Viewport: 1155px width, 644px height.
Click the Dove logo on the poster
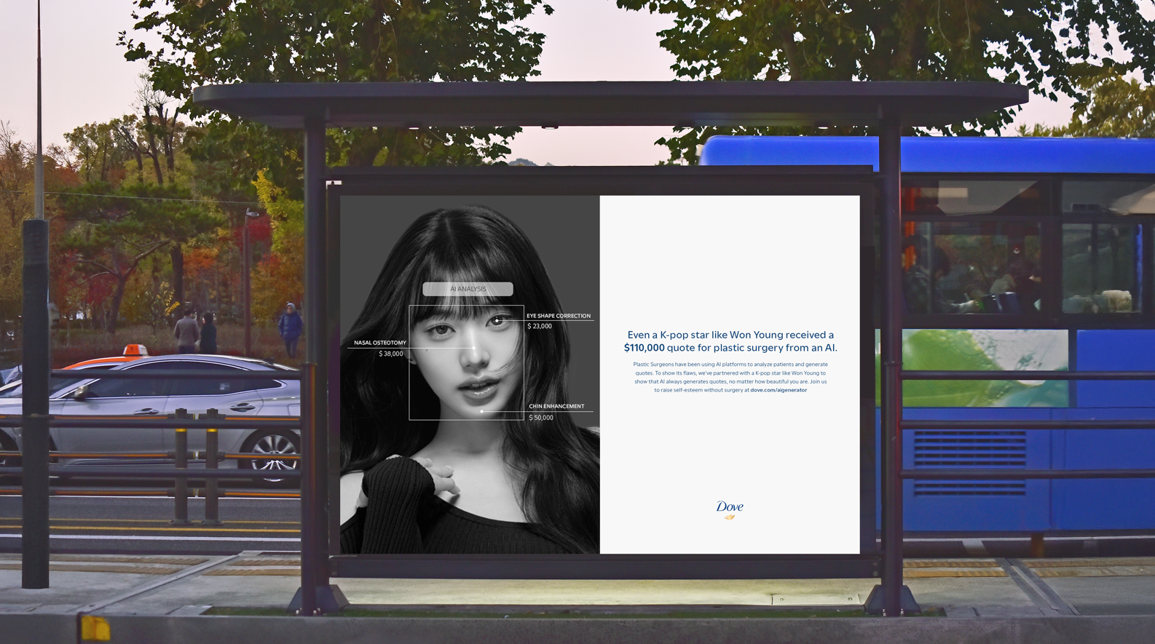(730, 509)
